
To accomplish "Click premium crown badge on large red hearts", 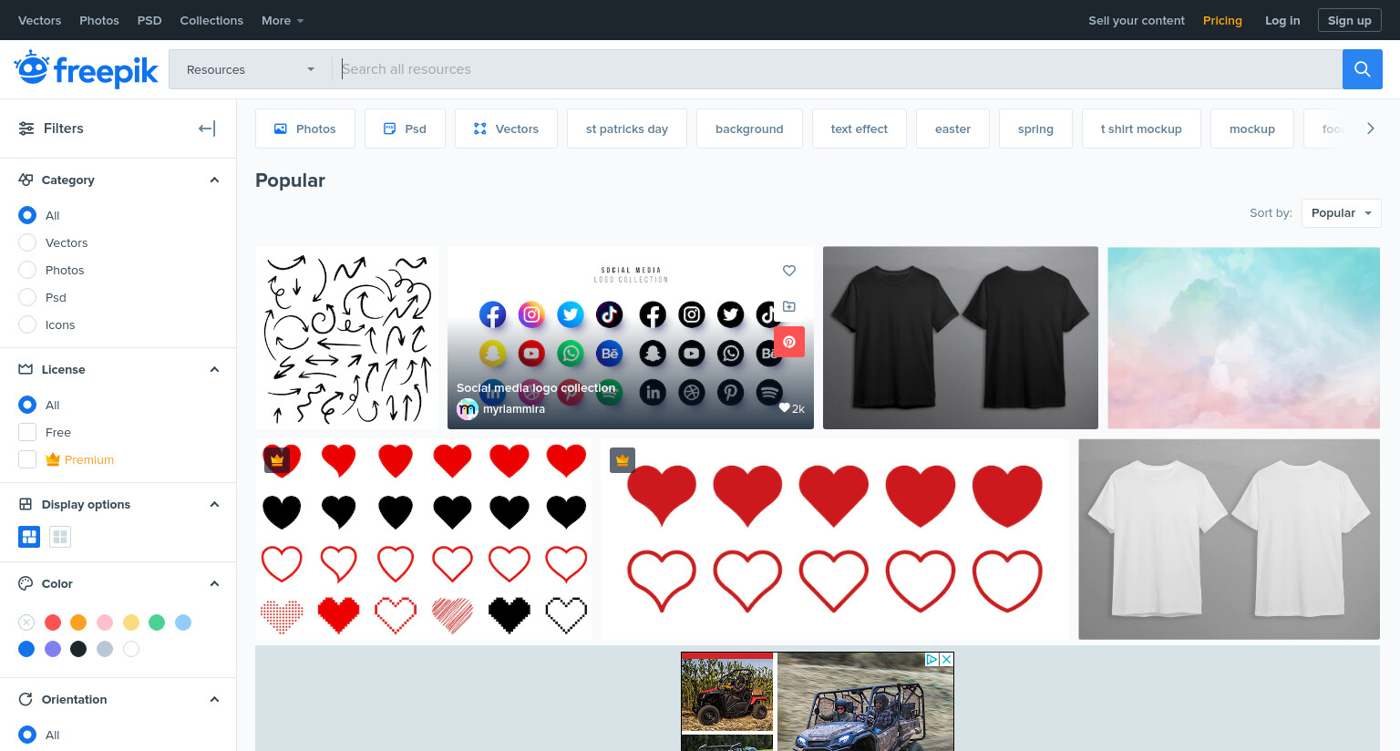I will click(x=623, y=460).
